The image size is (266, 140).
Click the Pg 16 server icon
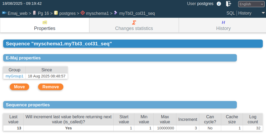pyautogui.click(x=34, y=13)
